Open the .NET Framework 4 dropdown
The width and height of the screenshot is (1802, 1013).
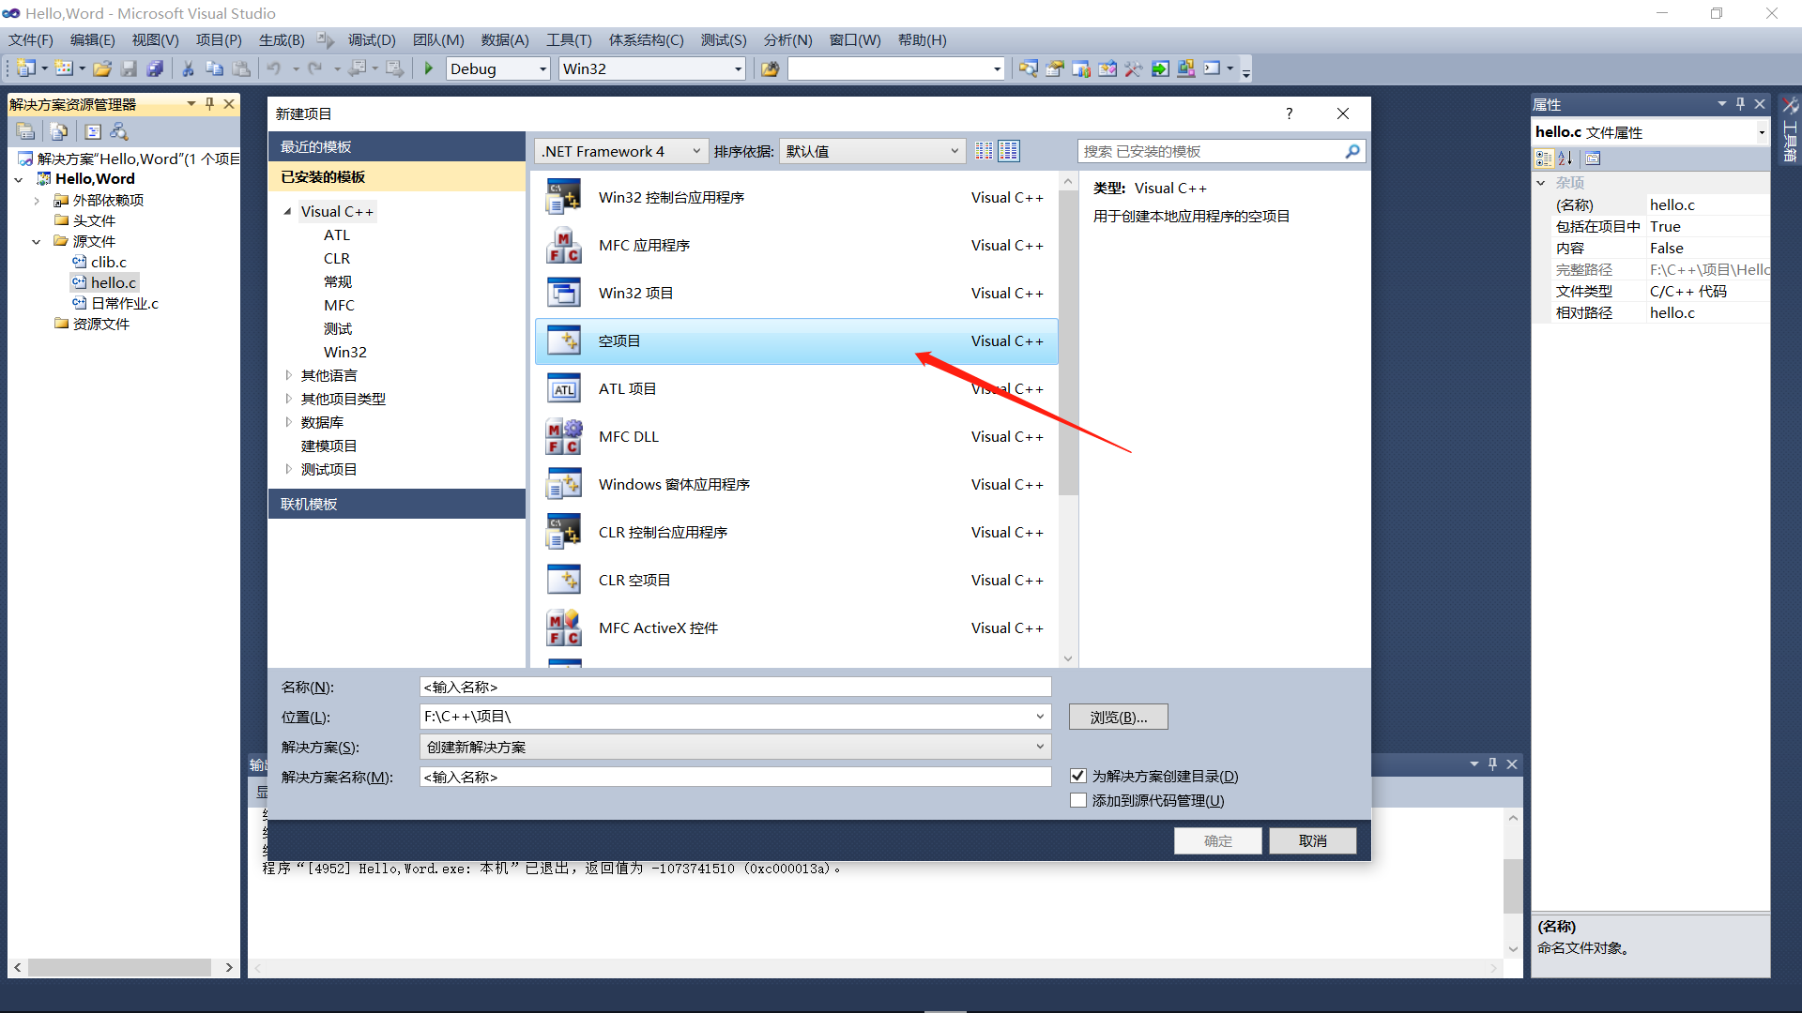(x=621, y=151)
